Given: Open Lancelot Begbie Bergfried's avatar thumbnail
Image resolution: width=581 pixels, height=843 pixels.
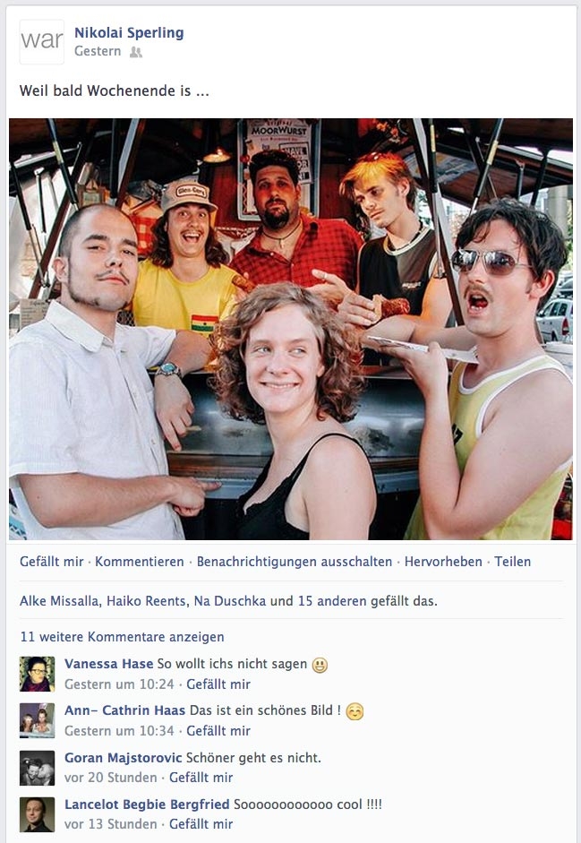Looking at the screenshot, I should pos(37,814).
